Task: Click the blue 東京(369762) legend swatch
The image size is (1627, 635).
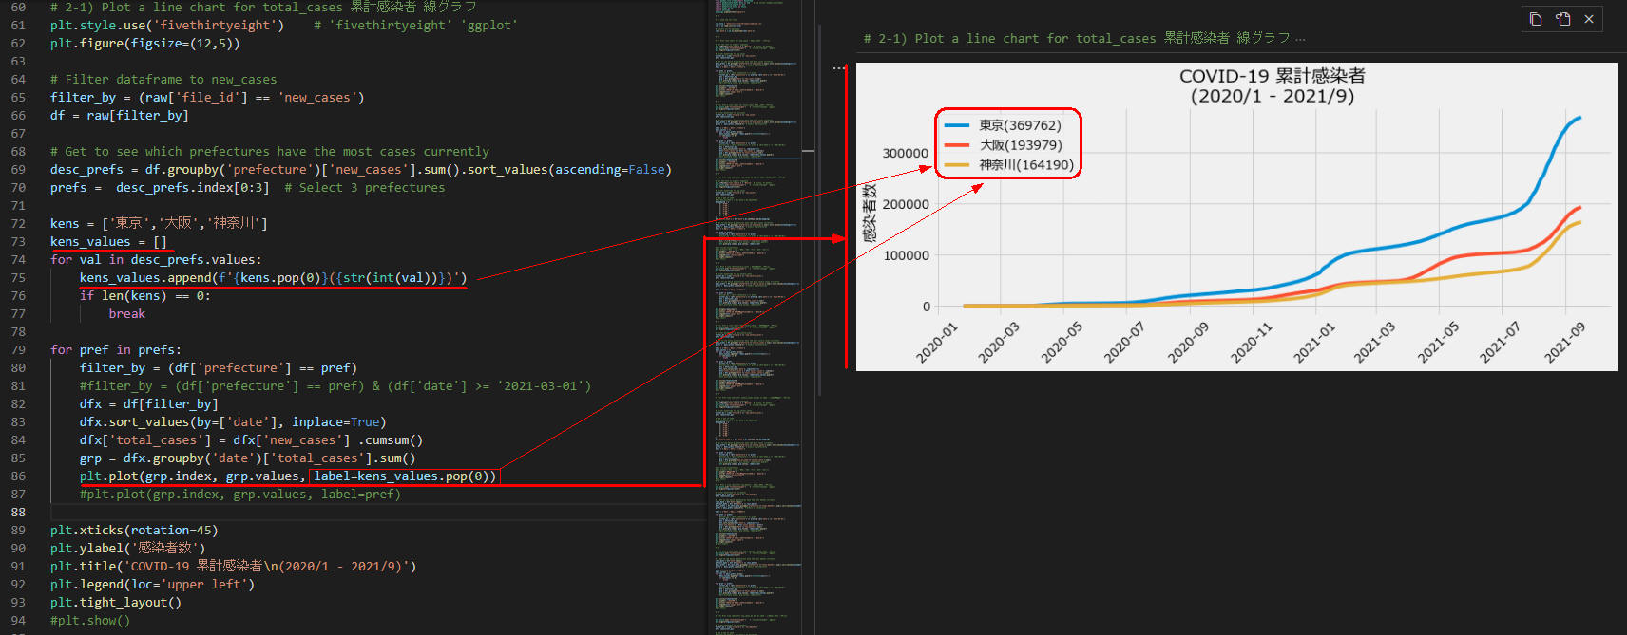Action: coord(956,125)
